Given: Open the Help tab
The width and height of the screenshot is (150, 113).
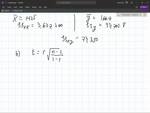Looking at the screenshot, I should (x=45, y=7).
